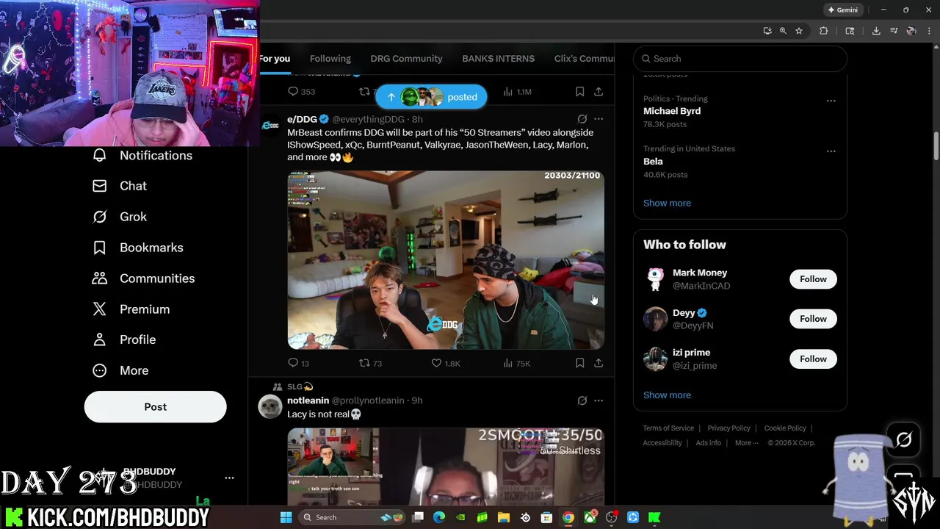This screenshot has width=940, height=529.
Task: Expand the footer More link
Action: pos(747,443)
